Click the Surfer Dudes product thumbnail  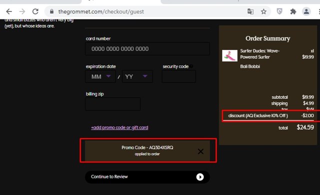coord(230,55)
